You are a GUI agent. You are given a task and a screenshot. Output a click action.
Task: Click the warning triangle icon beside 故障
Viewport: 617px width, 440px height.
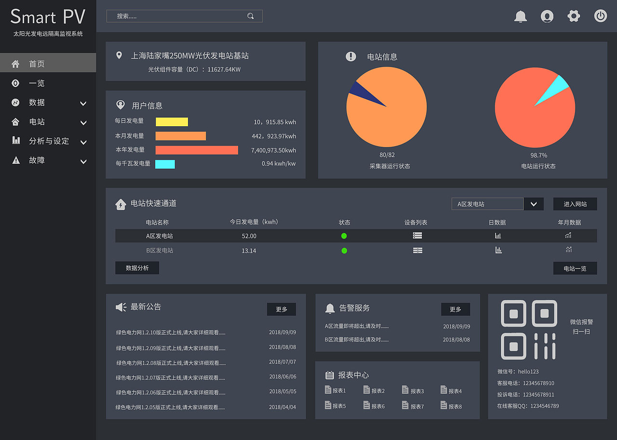pos(16,160)
